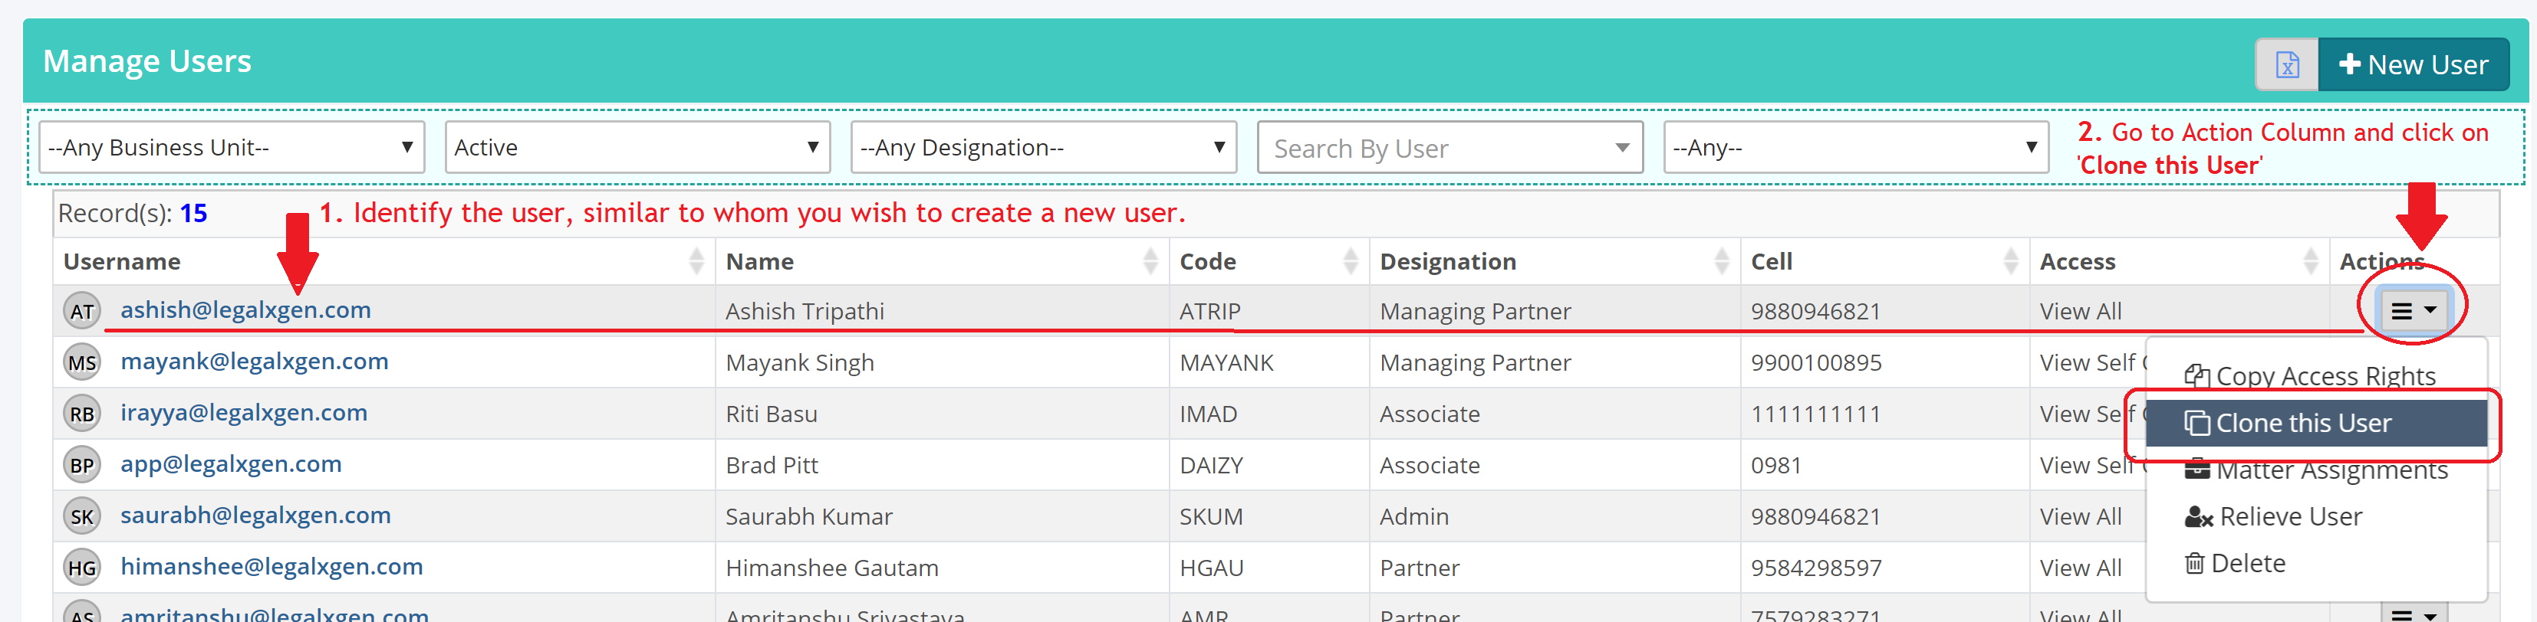Click the SK avatar for Saurabh Kumar
The image size is (2537, 622).
[x=83, y=516]
